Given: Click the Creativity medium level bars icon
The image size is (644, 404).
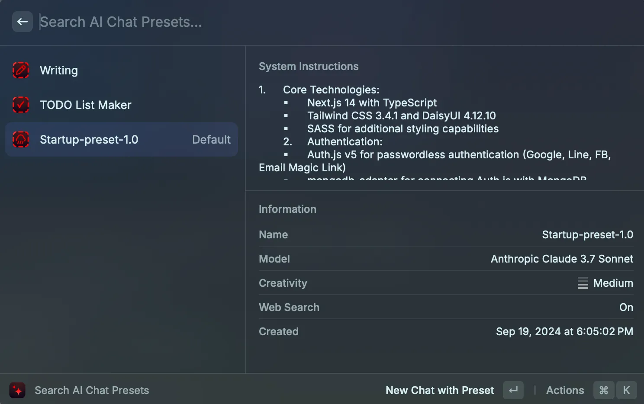Looking at the screenshot, I should pos(583,283).
